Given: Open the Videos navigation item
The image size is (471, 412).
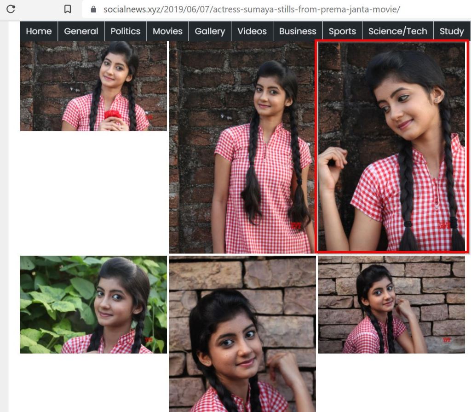Looking at the screenshot, I should pos(252,31).
